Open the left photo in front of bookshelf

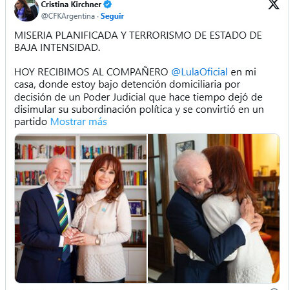(81, 208)
